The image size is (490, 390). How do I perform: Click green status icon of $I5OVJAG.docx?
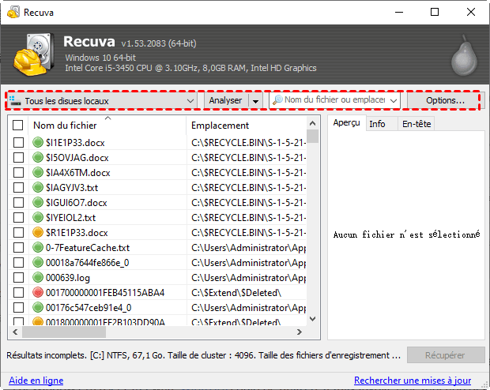(x=38, y=157)
